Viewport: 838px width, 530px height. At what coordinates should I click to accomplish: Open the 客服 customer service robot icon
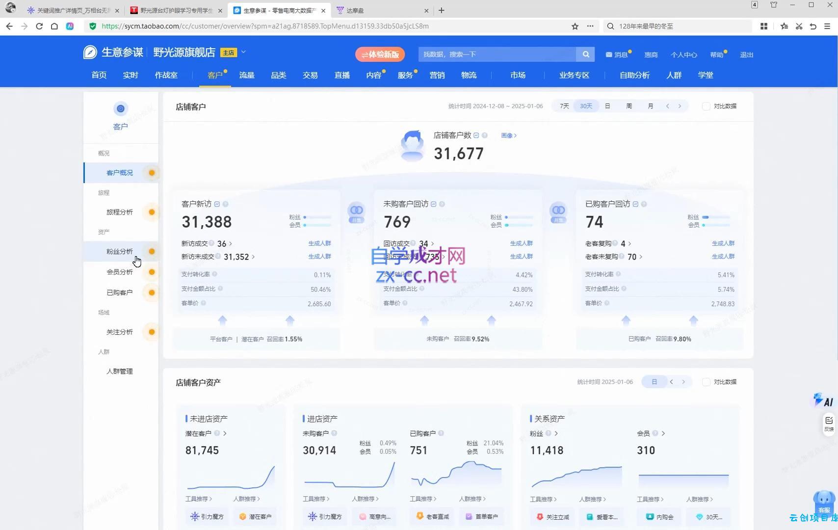pos(824,503)
